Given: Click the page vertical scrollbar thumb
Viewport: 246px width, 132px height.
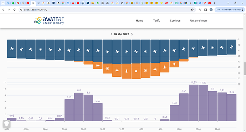Looking at the screenshot, I should (245, 68).
